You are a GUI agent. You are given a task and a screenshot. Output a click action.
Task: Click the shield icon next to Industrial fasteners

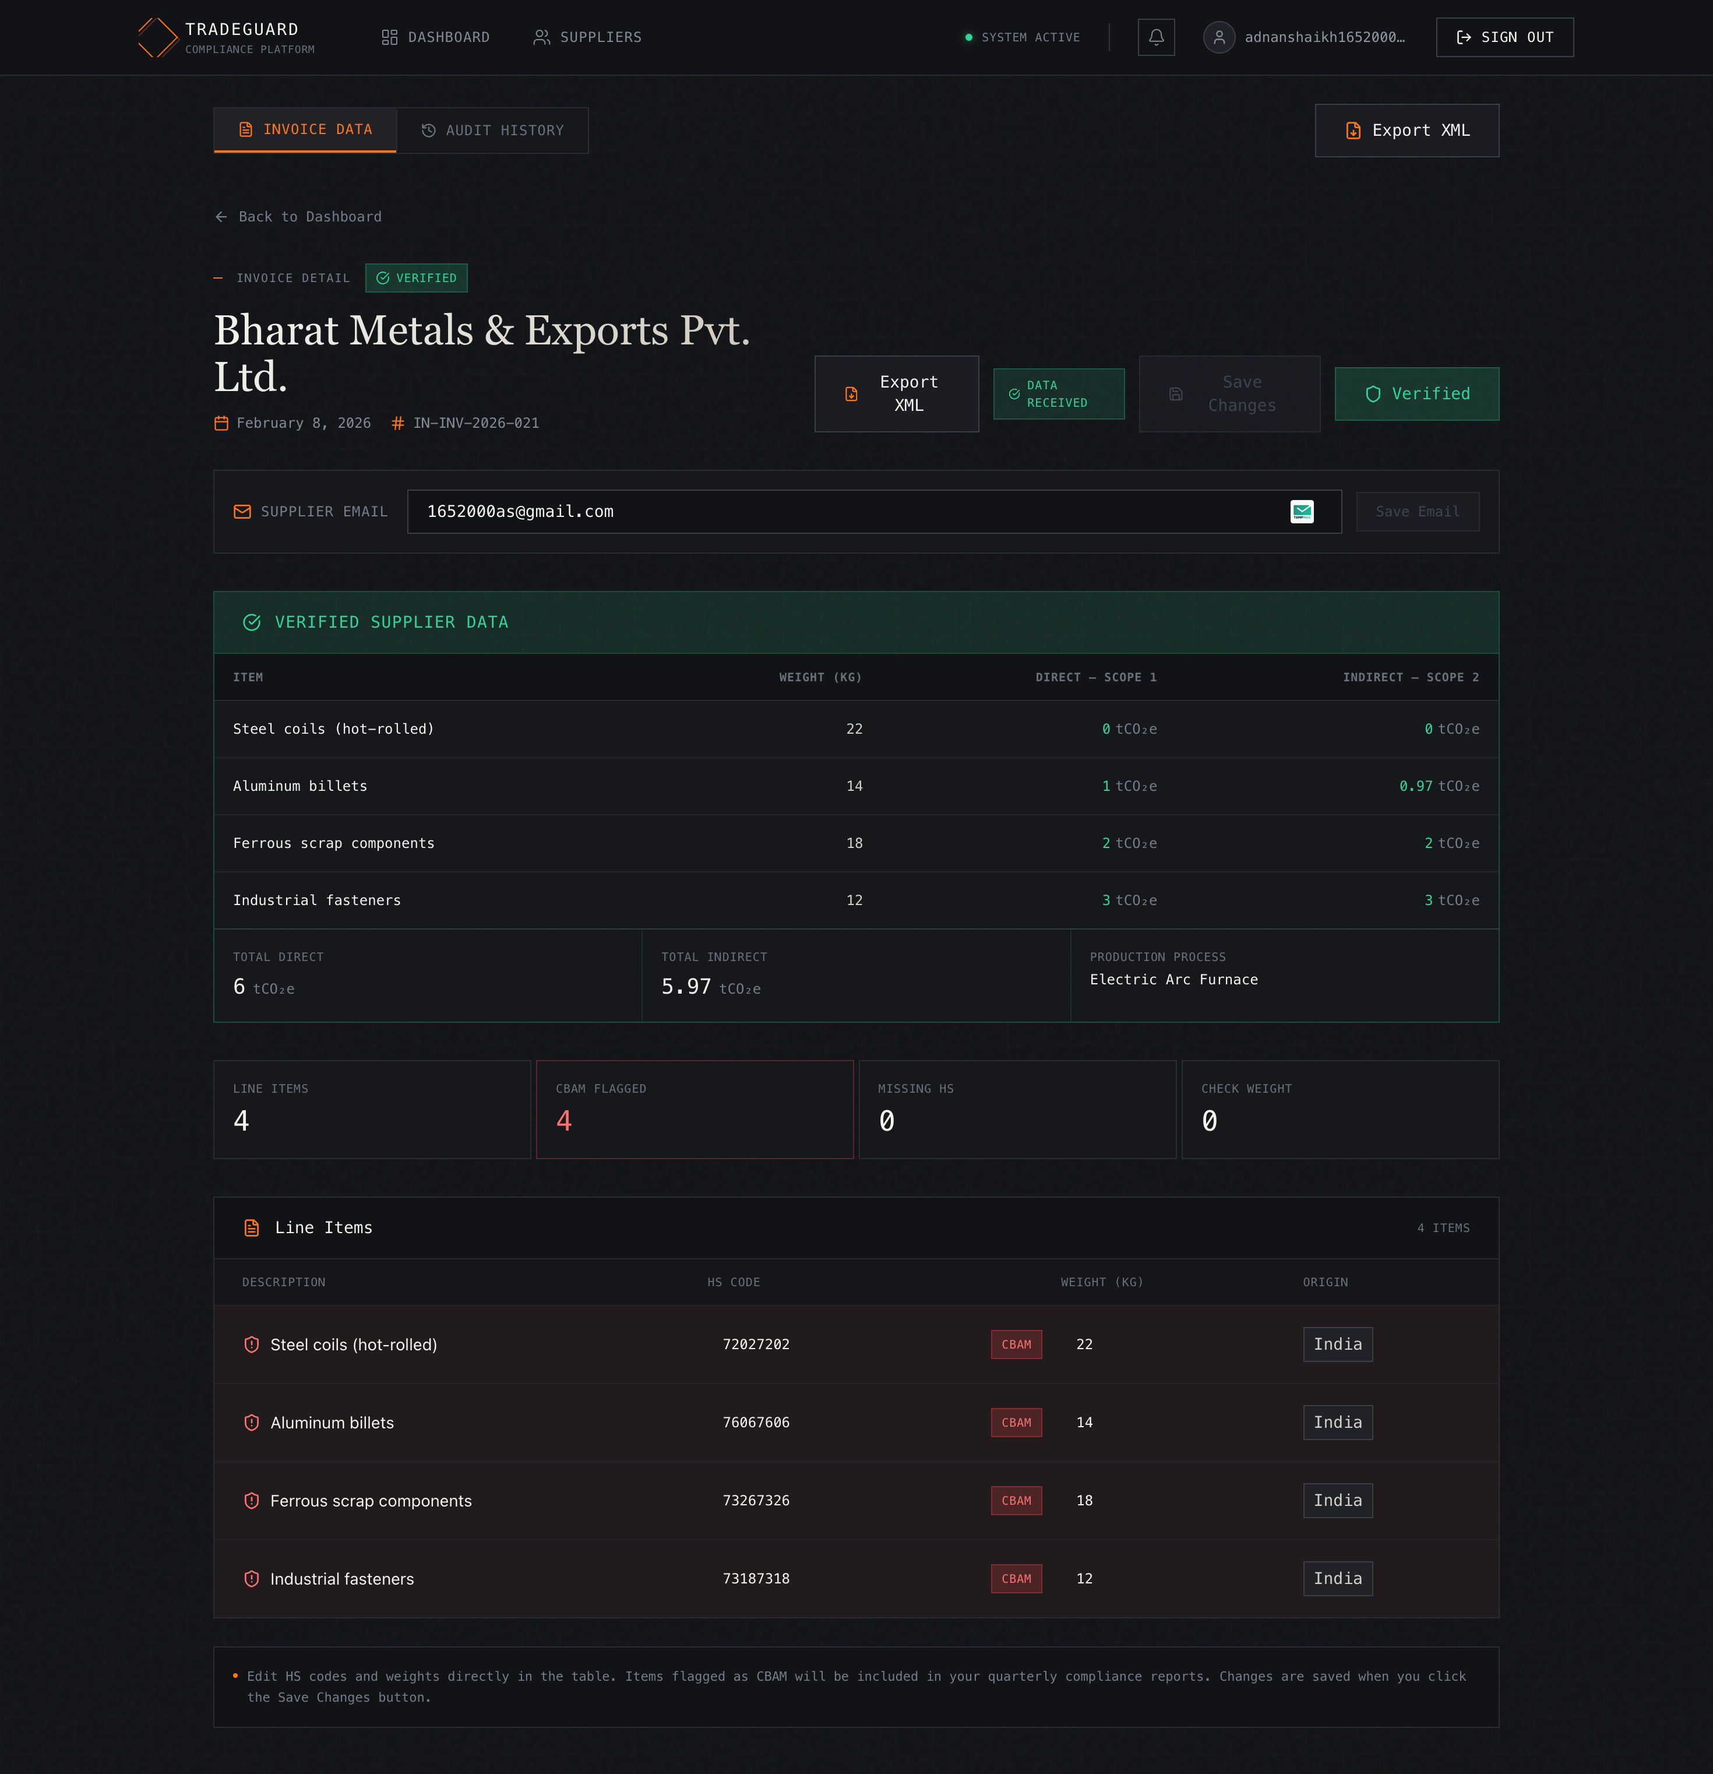click(x=252, y=1579)
